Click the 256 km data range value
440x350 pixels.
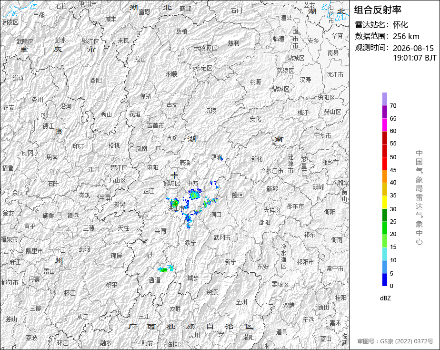[406, 36]
